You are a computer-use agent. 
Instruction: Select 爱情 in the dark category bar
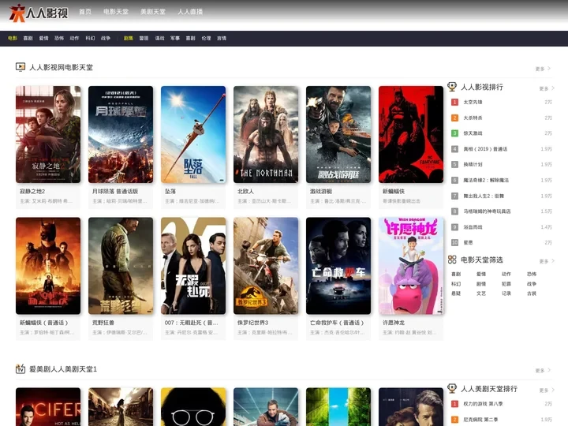43,38
